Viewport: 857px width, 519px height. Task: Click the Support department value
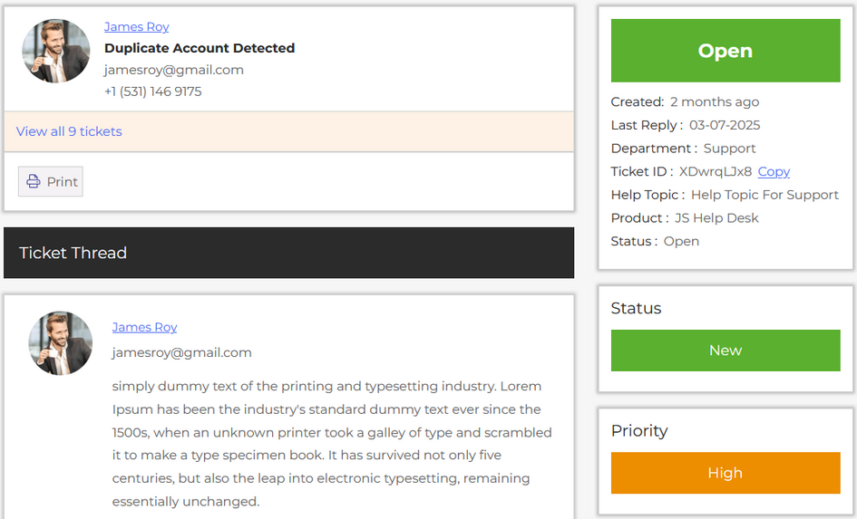pos(729,149)
